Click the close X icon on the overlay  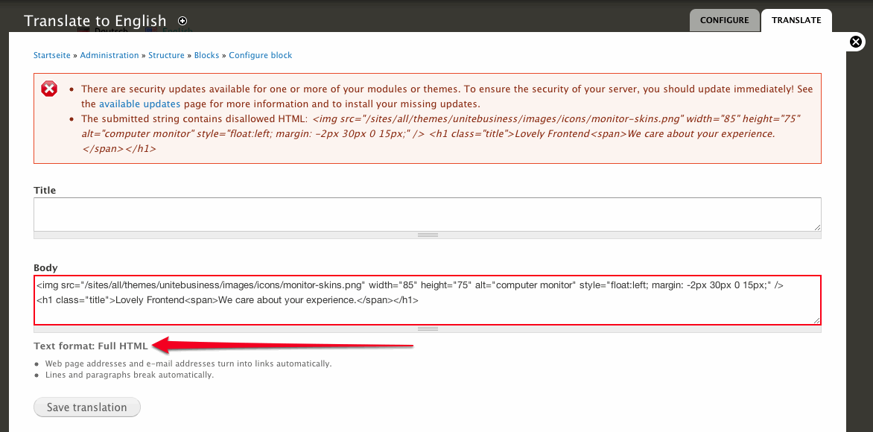pos(855,42)
